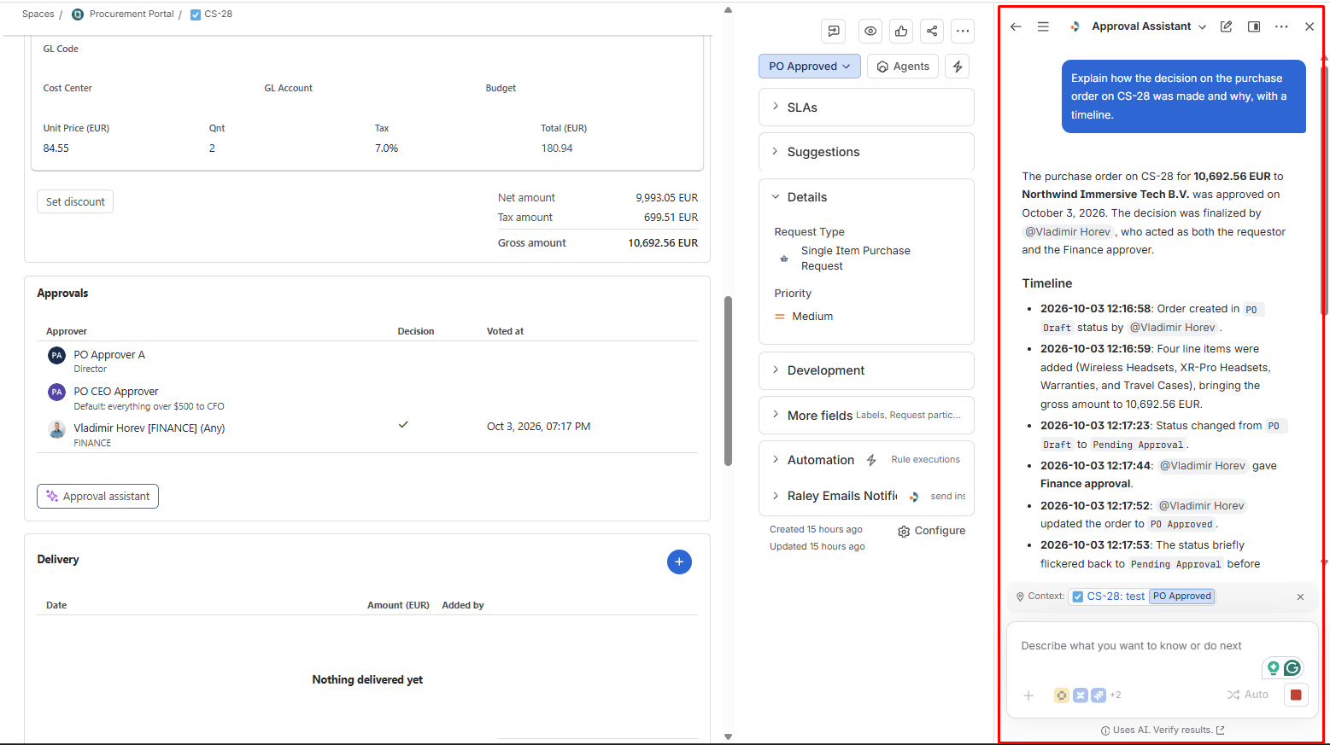Expand the Development section
The height and width of the screenshot is (745, 1330).
click(866, 370)
